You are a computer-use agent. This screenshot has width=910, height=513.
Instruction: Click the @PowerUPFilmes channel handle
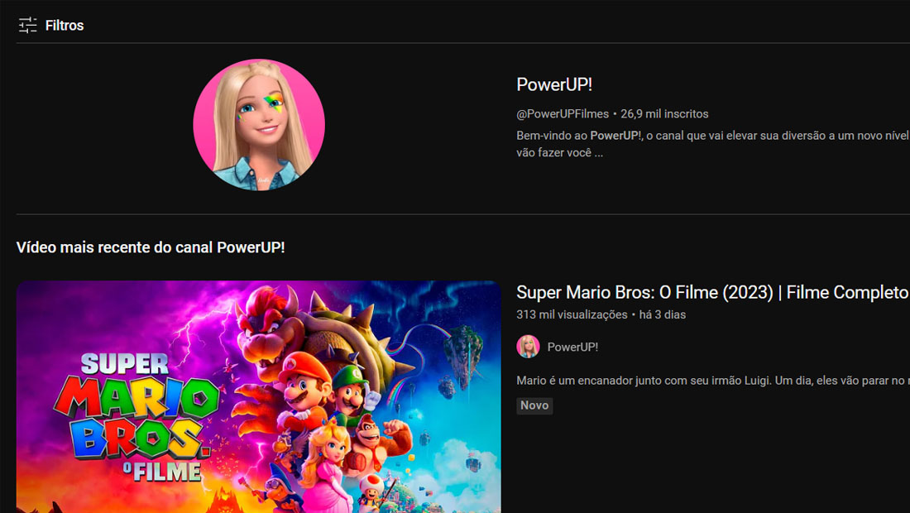click(563, 113)
